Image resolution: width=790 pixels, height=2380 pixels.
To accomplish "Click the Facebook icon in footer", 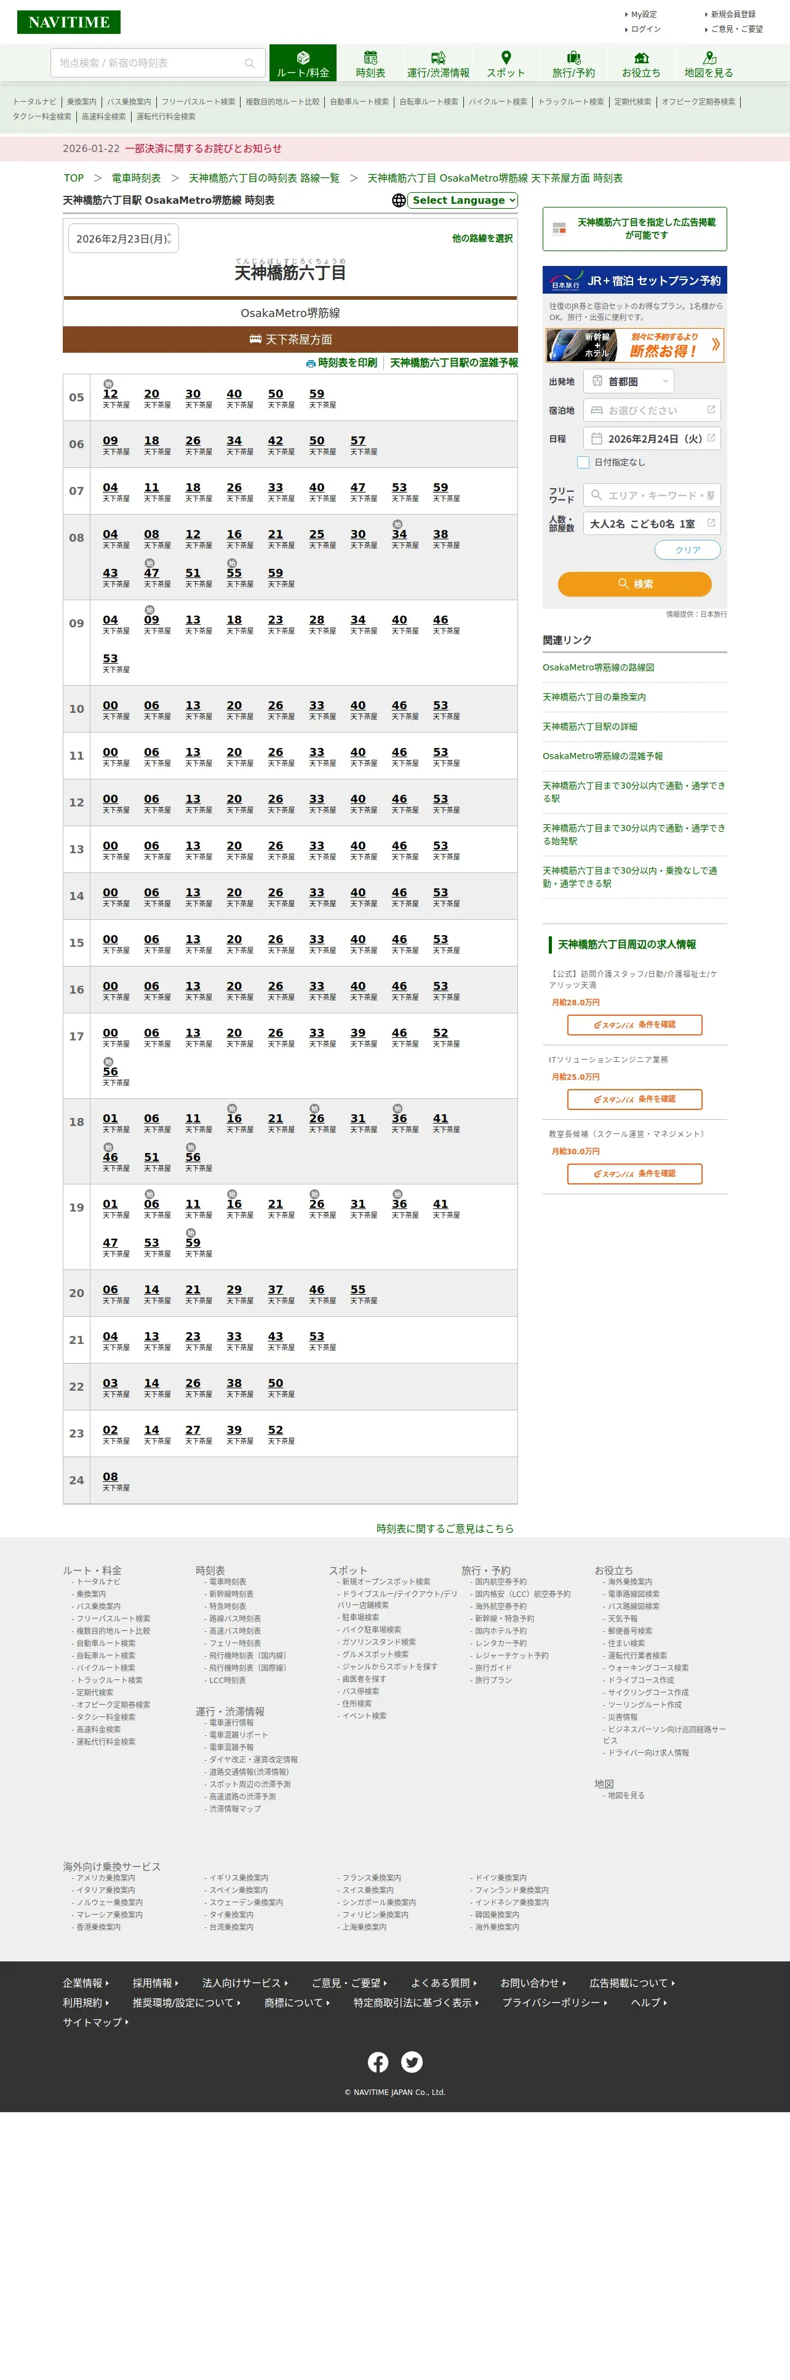I will click(x=378, y=2061).
